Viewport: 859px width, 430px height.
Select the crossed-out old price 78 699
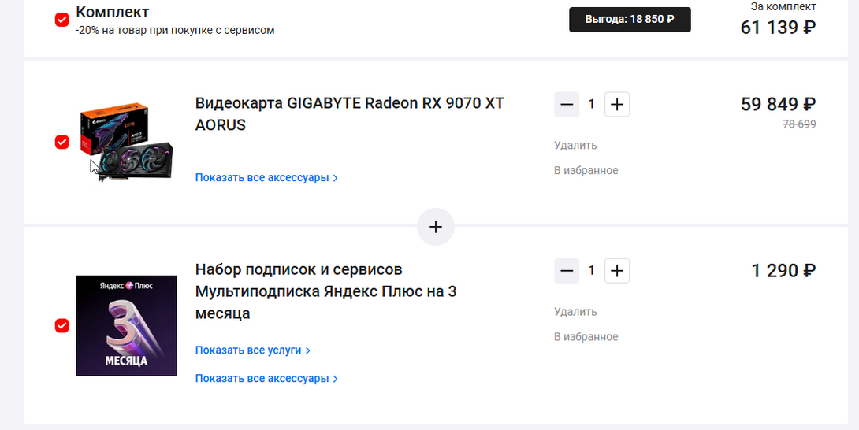799,124
